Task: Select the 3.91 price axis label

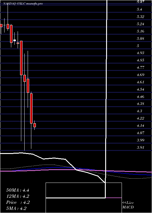Action: click(140, 147)
